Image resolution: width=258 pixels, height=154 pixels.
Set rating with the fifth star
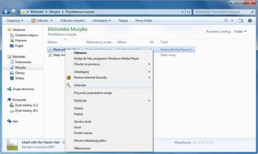tap(212, 142)
